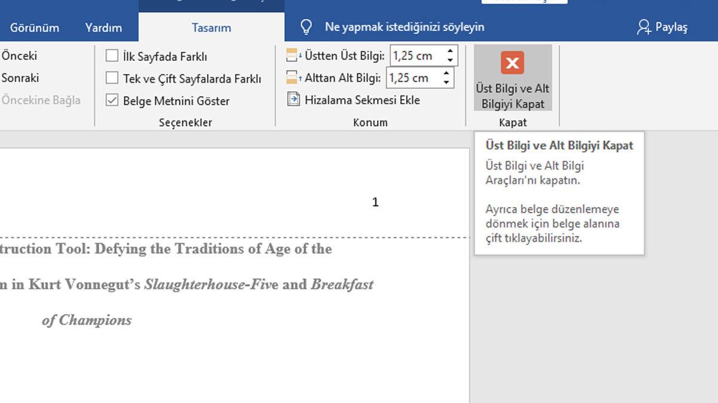The height and width of the screenshot is (403, 718).
Task: Increase Alttan Alt Bilgi value with up arrow
Action: (x=446, y=73)
